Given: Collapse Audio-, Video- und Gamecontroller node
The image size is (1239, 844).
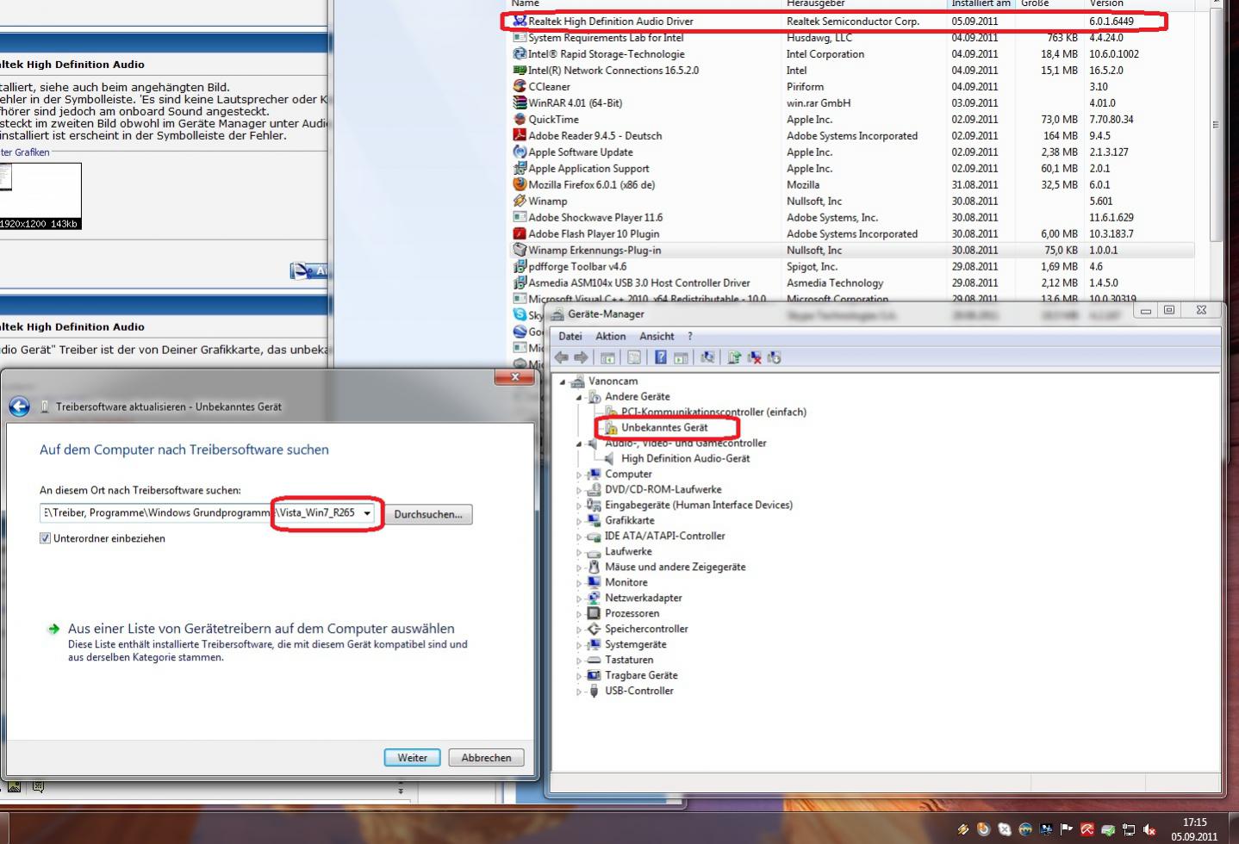Looking at the screenshot, I should click(x=579, y=444).
